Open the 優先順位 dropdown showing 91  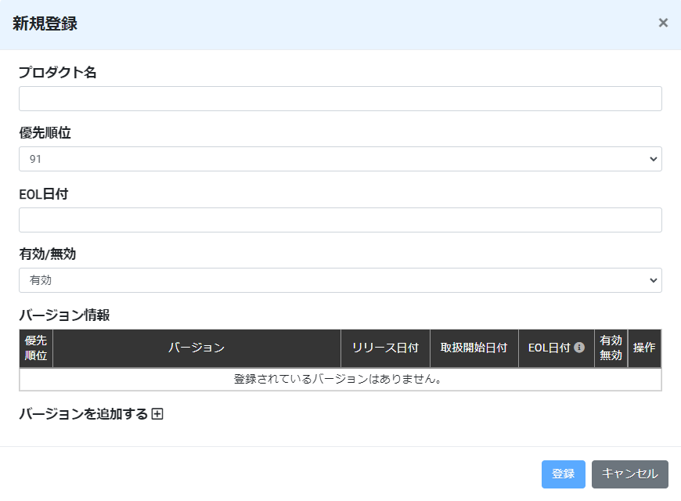(340, 159)
